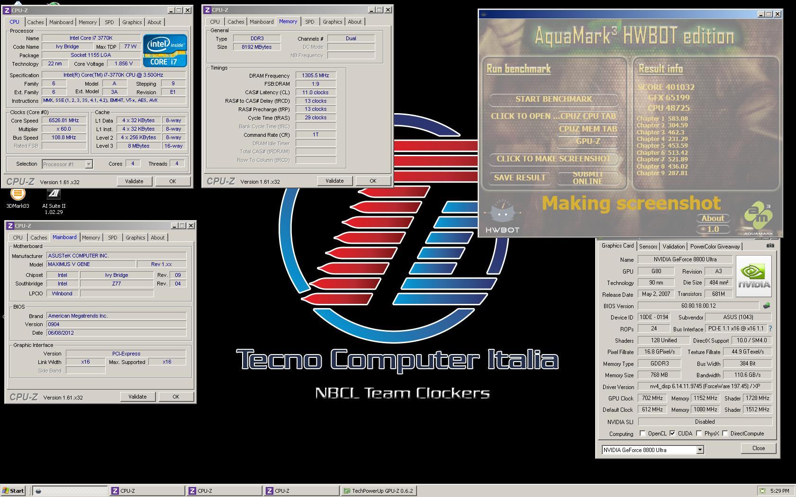Enable the DirectCompute checkbox in GPU-Z

(725, 434)
